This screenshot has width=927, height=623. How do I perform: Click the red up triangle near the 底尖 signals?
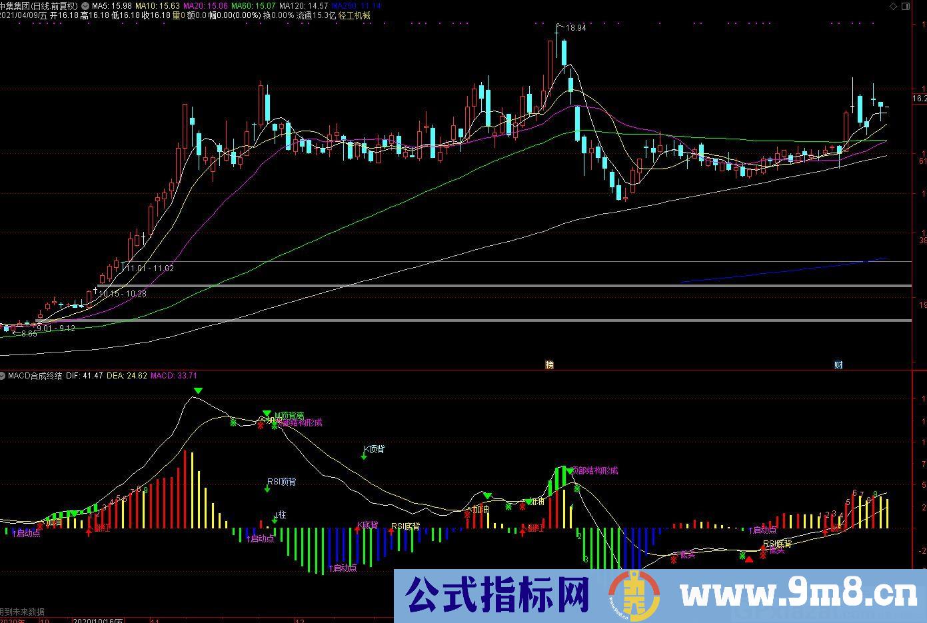749,560
